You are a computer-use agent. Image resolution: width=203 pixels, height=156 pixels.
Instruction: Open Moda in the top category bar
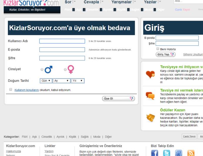click(x=148, y=10)
